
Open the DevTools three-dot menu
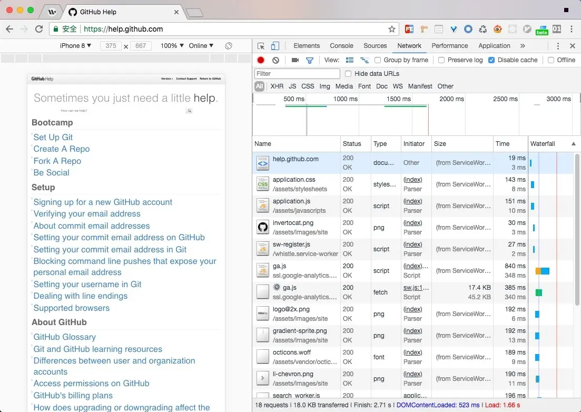point(558,46)
